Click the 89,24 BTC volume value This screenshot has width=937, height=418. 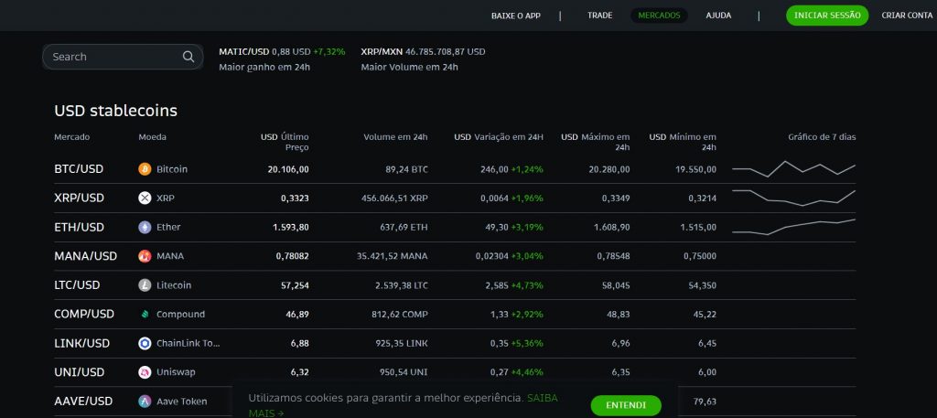pyautogui.click(x=406, y=169)
